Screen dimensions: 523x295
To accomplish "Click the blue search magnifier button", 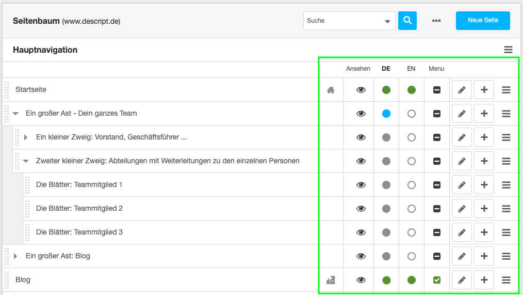I will (407, 20).
